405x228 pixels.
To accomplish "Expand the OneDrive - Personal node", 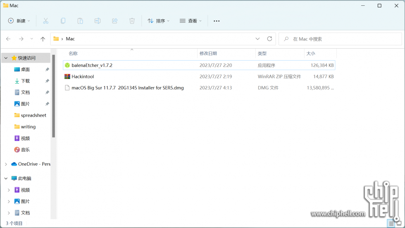I will (6, 164).
